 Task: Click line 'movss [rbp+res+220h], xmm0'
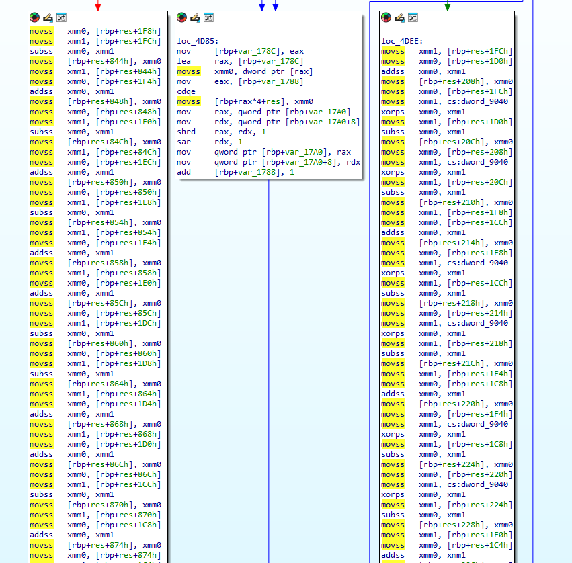pyautogui.click(x=447, y=404)
